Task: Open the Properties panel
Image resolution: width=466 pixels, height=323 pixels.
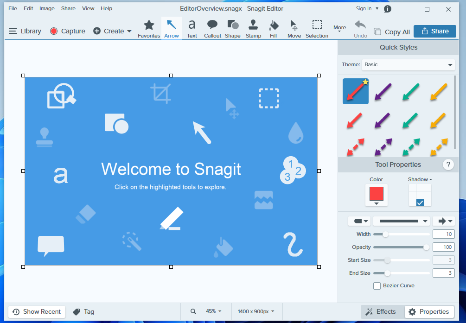Action: (x=429, y=312)
